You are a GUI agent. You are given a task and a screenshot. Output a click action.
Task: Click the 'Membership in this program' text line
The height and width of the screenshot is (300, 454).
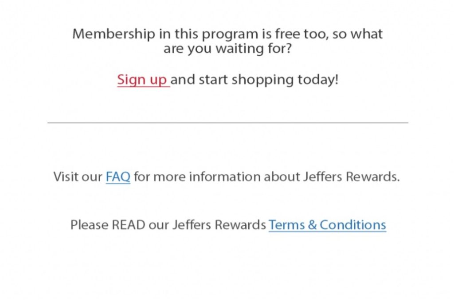(x=227, y=34)
